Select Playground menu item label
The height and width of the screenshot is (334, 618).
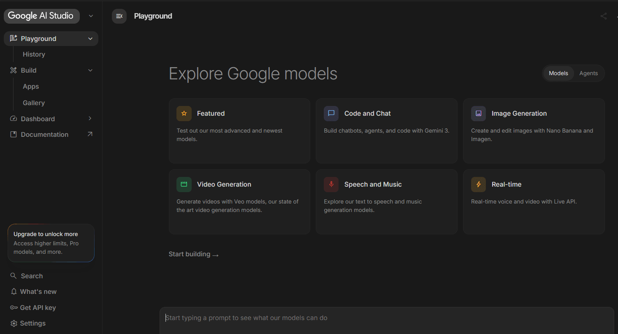38,38
